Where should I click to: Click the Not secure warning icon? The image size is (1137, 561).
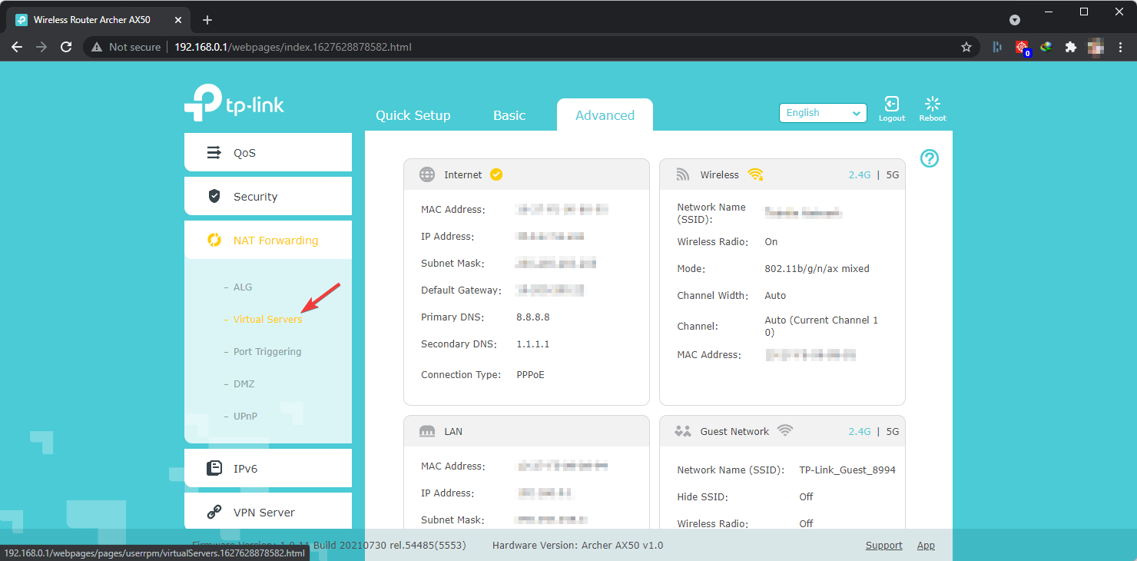pos(97,47)
